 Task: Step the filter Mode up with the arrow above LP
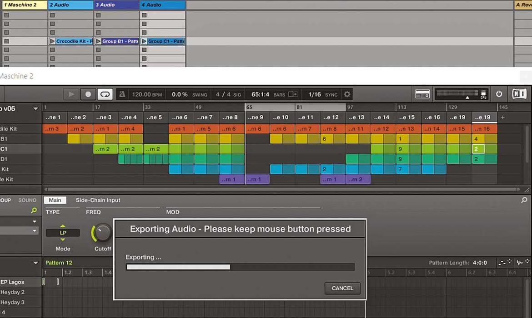(63, 226)
